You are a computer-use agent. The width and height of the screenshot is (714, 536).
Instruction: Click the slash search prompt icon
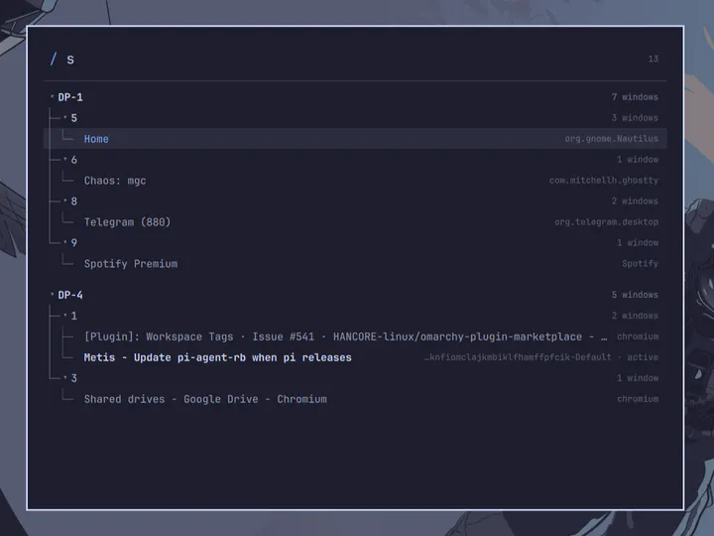tap(54, 59)
